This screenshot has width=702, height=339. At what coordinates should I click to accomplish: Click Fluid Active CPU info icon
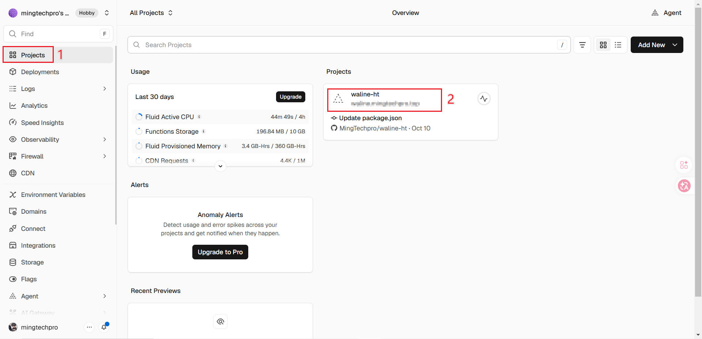199,117
